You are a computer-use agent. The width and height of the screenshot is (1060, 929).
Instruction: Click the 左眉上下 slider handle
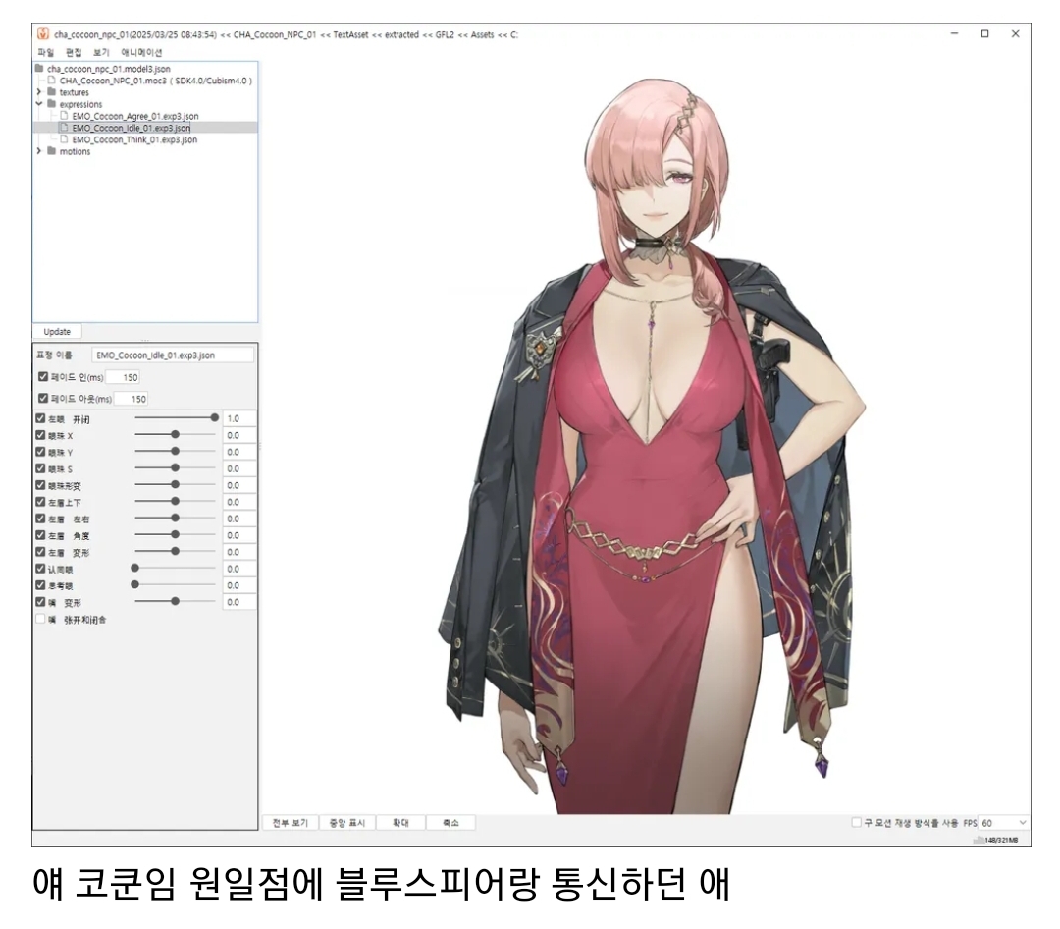pyautogui.click(x=175, y=502)
